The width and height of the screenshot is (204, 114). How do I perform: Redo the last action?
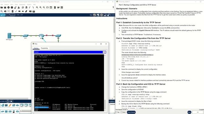[33, 8]
